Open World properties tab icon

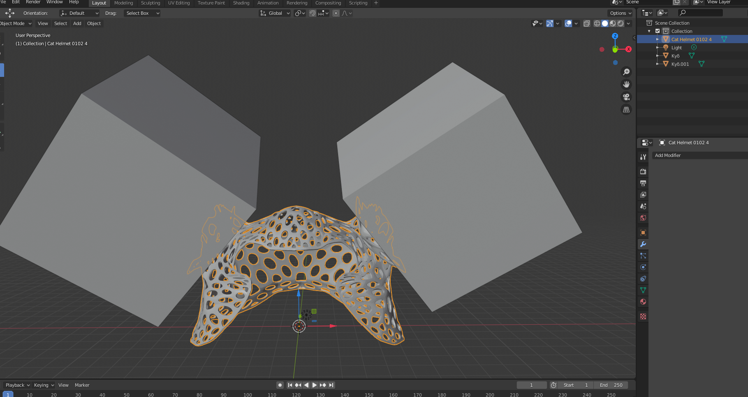click(x=643, y=218)
